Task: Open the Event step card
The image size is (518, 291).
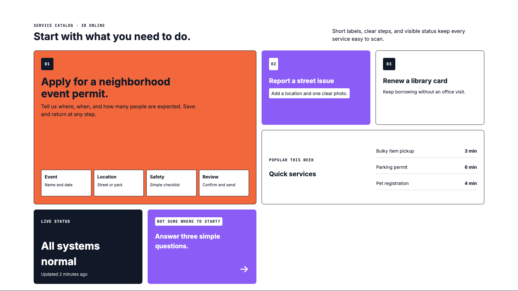Action: [66, 183]
